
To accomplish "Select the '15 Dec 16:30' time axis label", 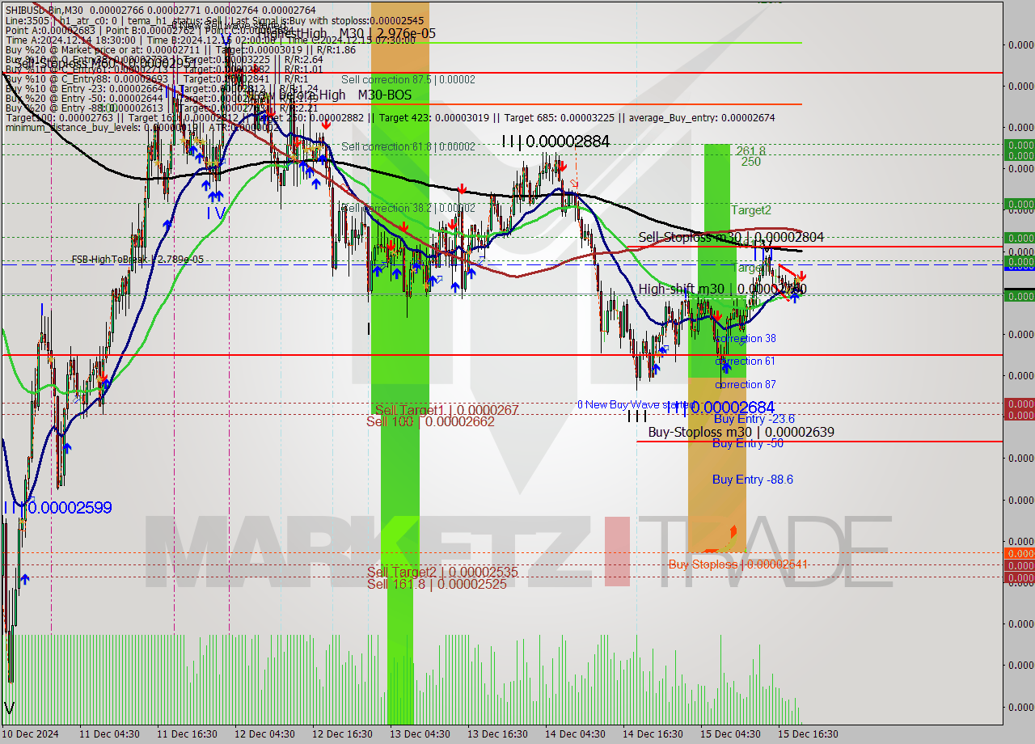I will 809,734.
